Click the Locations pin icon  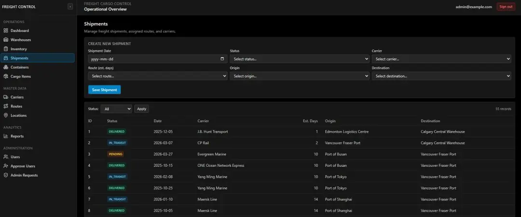(6, 115)
